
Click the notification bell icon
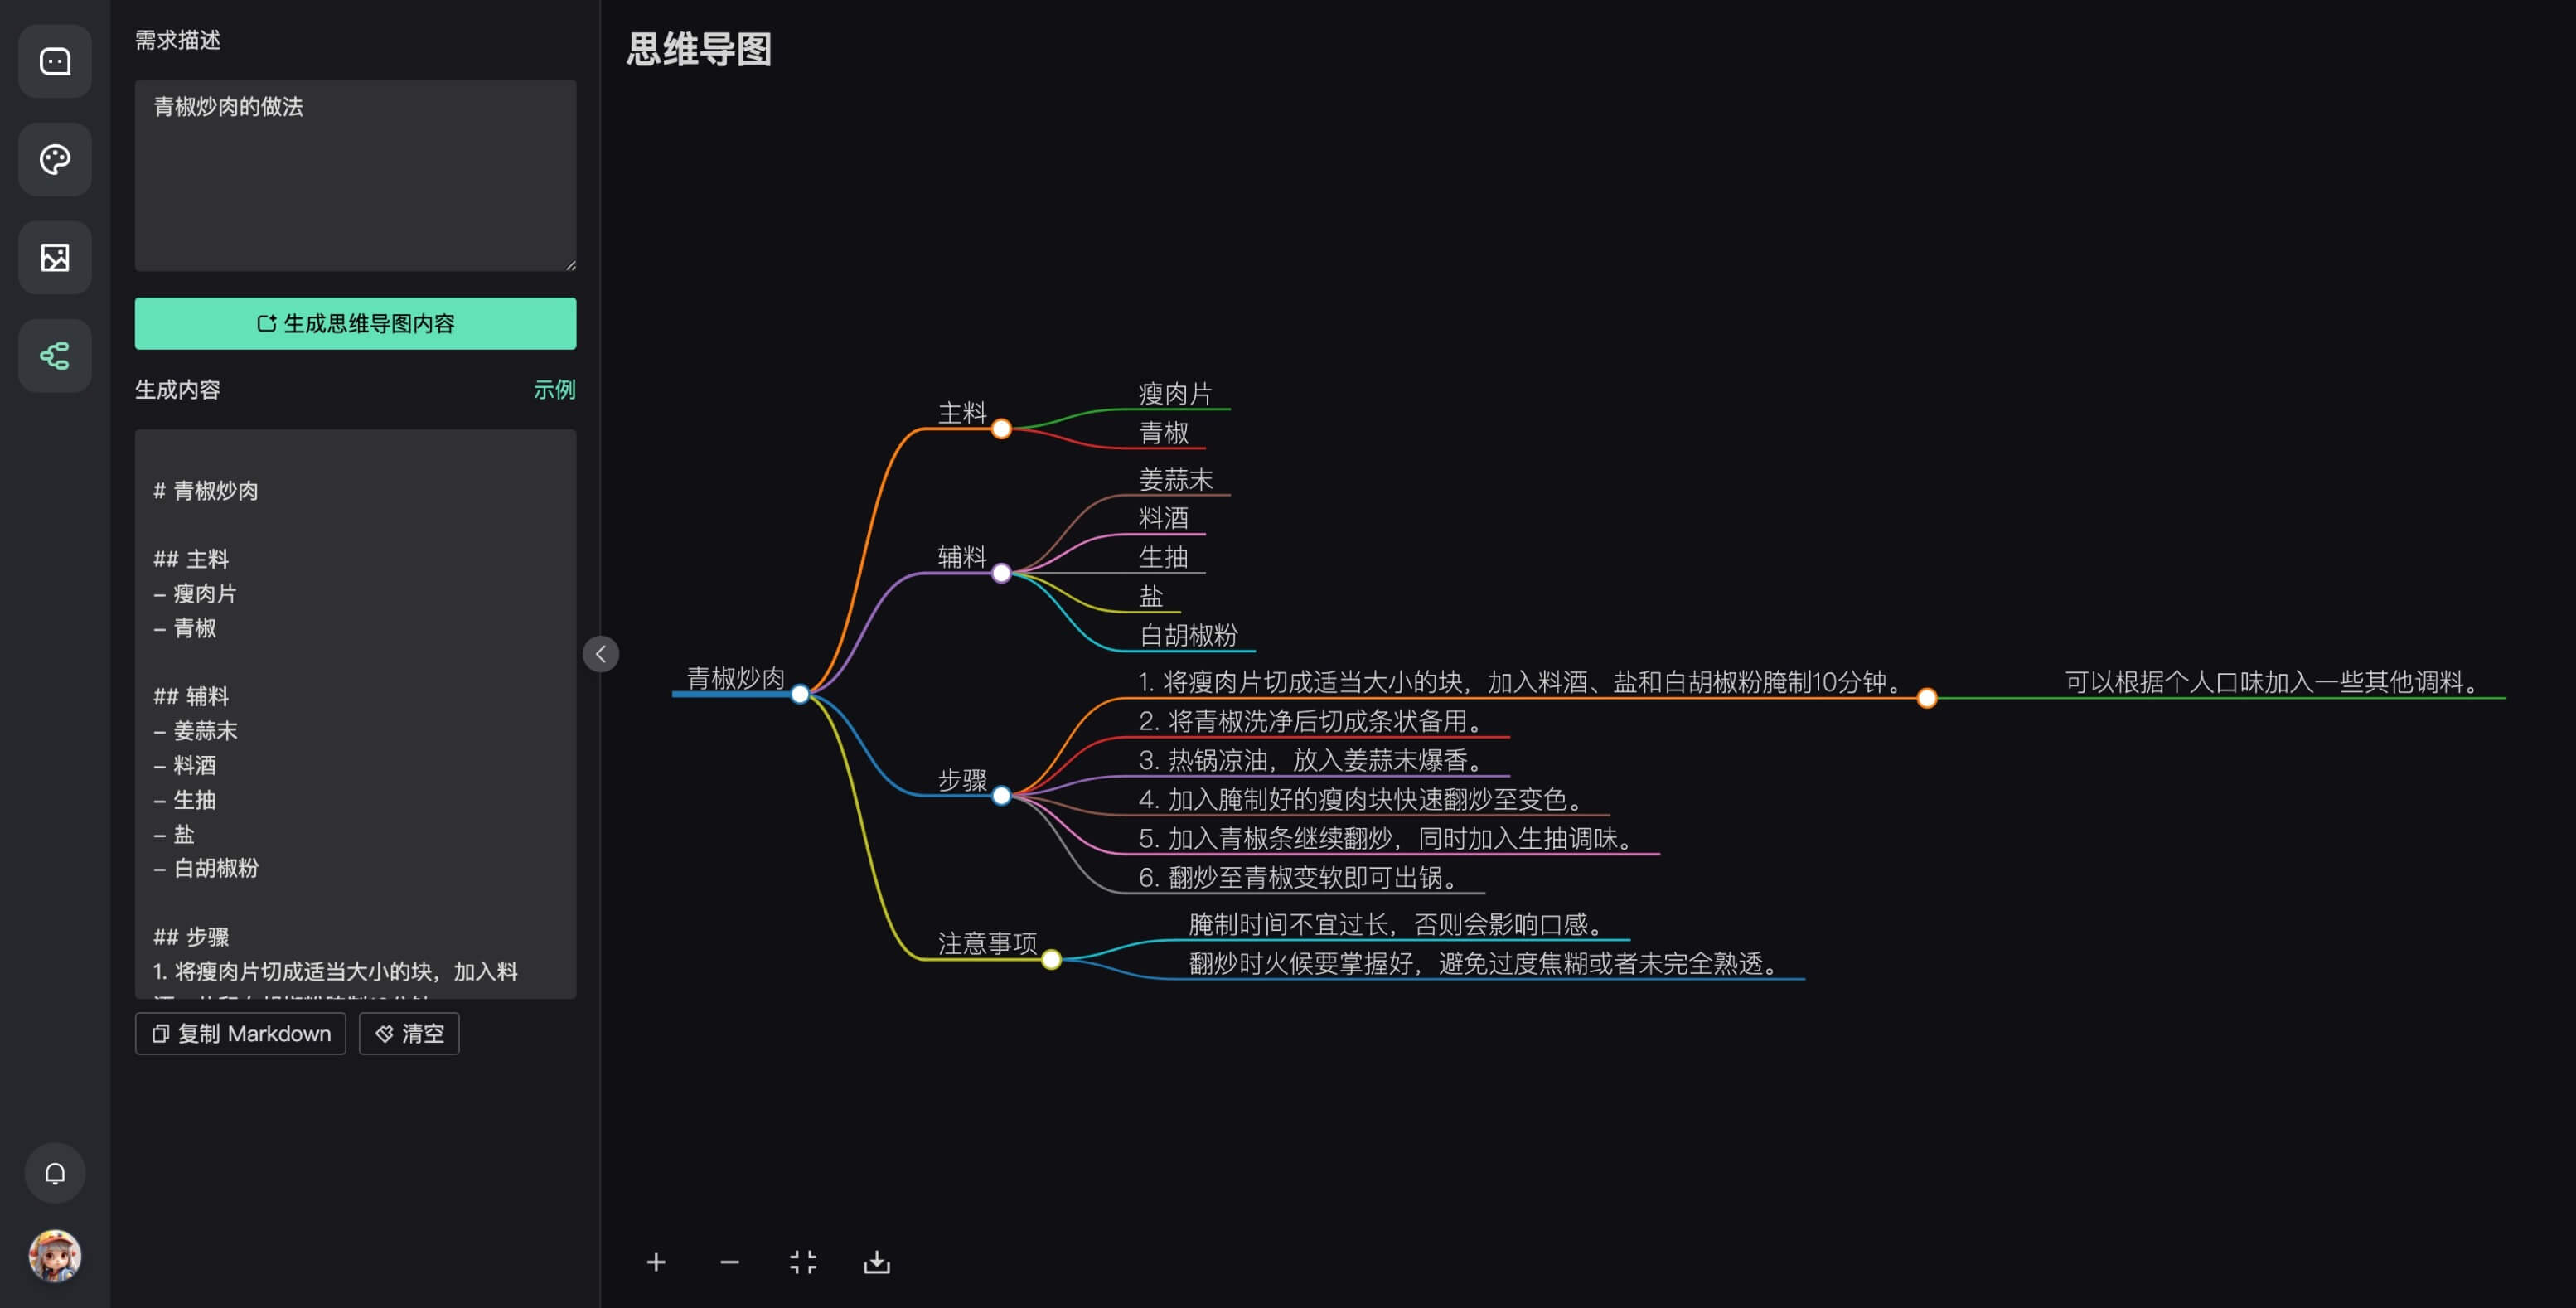(x=55, y=1173)
